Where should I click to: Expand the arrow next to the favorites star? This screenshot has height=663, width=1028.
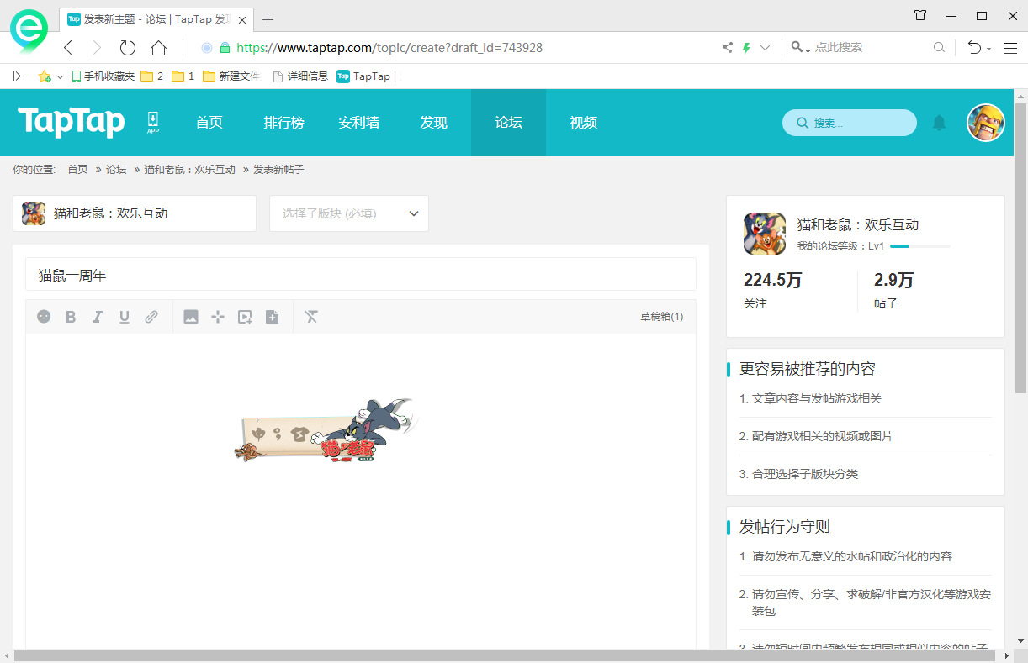(61, 77)
